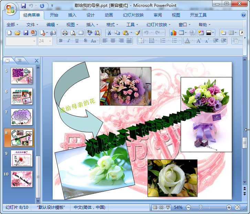Click decrease indent level icon
Screen dimensions: 250x214
pyautogui.click(x=216, y=41)
